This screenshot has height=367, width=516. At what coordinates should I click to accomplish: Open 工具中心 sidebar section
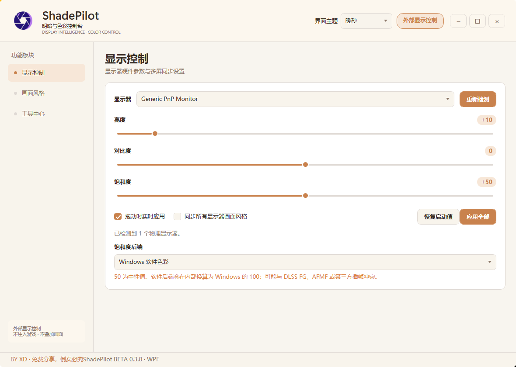[46, 114]
